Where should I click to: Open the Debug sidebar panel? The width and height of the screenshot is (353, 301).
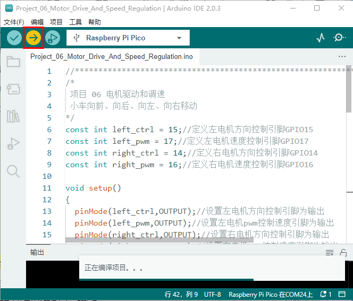[13, 144]
